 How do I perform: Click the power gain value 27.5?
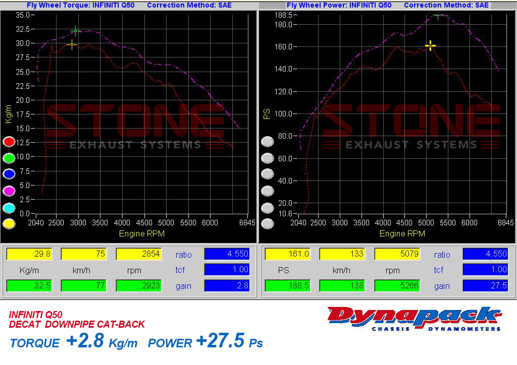(x=486, y=285)
